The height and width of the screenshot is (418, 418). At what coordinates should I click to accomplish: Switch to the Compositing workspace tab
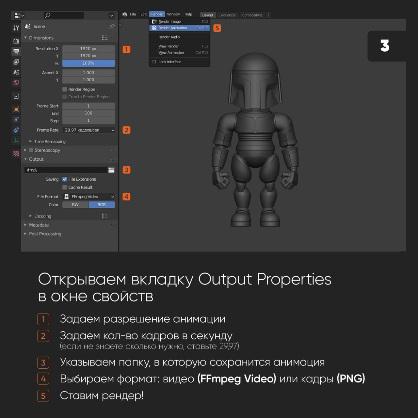click(x=252, y=15)
